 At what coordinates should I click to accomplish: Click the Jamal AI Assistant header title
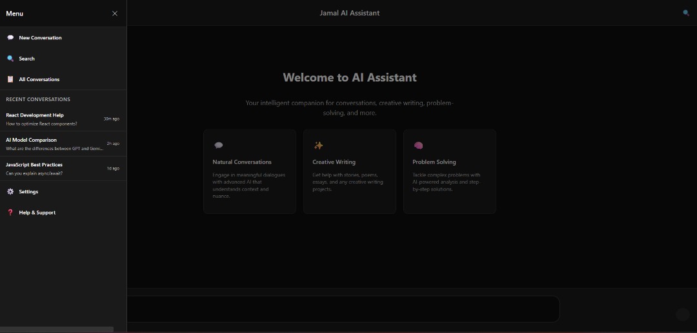tap(349, 13)
